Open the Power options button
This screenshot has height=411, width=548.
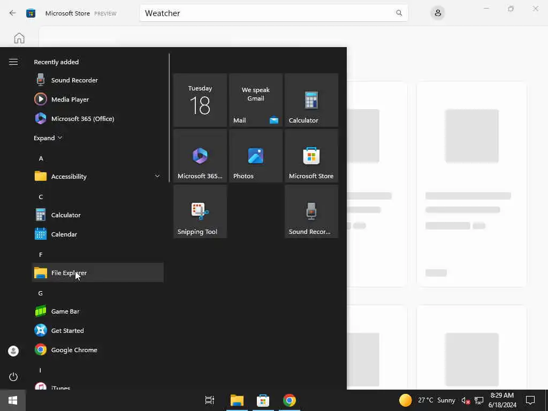13,377
